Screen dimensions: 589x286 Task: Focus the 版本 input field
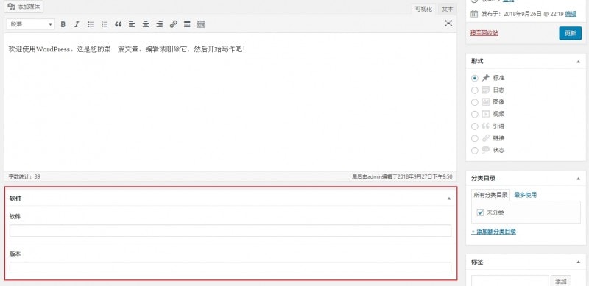coord(230,268)
